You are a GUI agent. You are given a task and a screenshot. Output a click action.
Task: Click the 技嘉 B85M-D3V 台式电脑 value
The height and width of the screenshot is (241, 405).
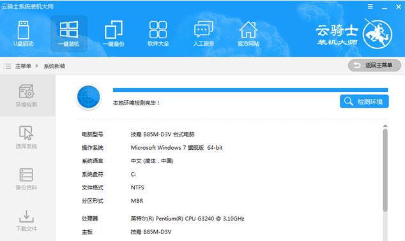(162, 135)
